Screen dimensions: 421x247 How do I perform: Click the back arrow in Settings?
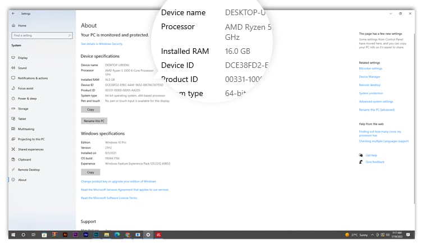(x=13, y=13)
